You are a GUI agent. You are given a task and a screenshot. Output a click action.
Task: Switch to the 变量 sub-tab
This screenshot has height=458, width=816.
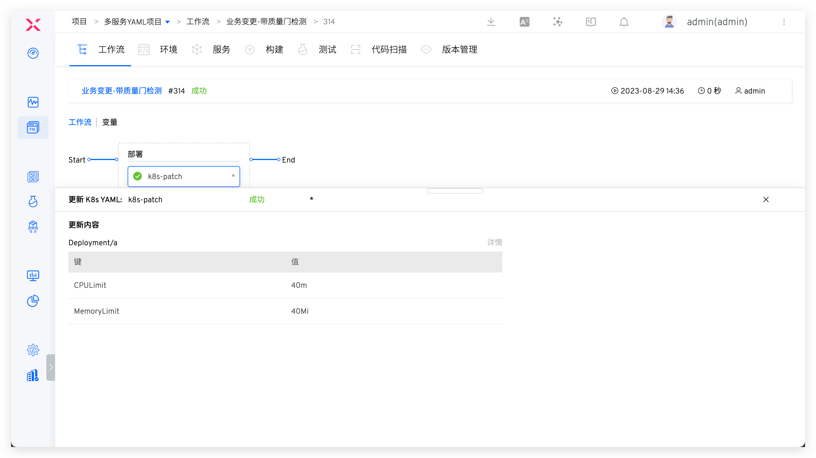pos(110,122)
